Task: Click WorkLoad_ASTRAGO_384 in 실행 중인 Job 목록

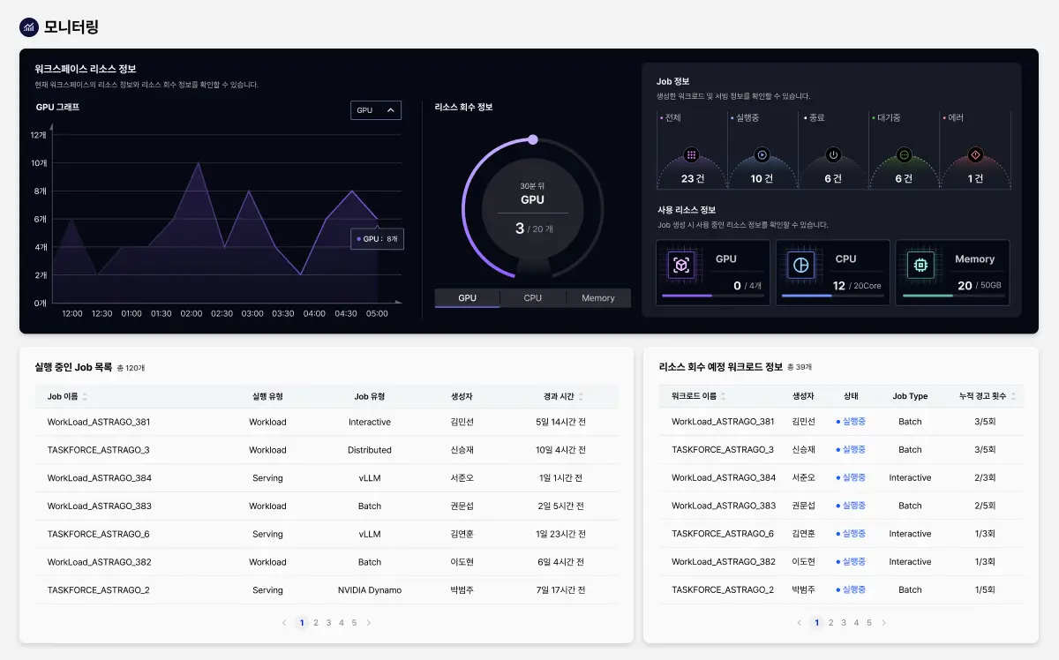Action: pos(100,478)
